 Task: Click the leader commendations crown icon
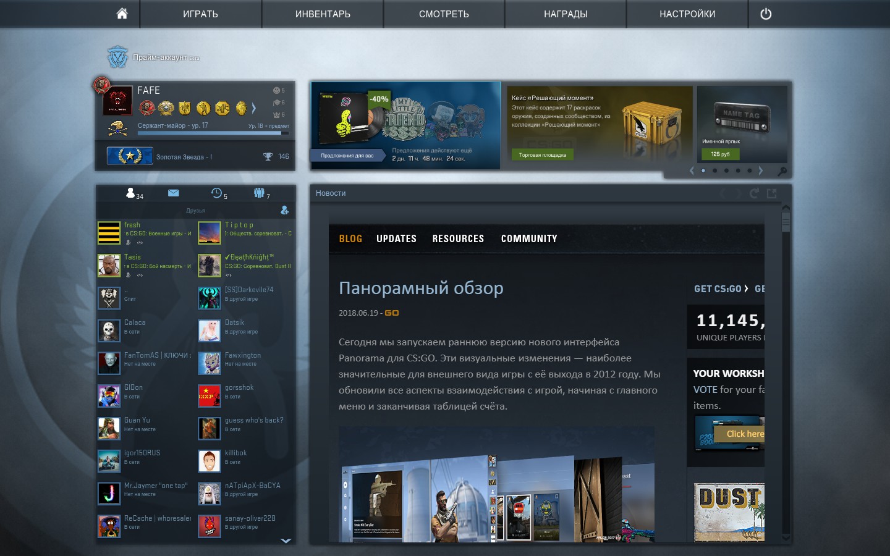(x=276, y=114)
